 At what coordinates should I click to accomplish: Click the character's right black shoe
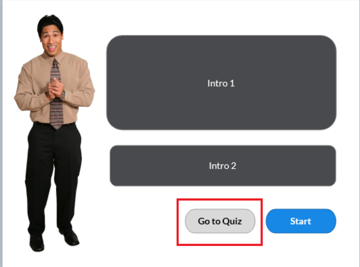coord(70,237)
